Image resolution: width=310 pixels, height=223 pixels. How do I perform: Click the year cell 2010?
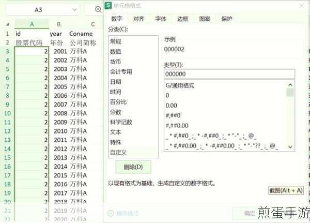tap(58, 131)
